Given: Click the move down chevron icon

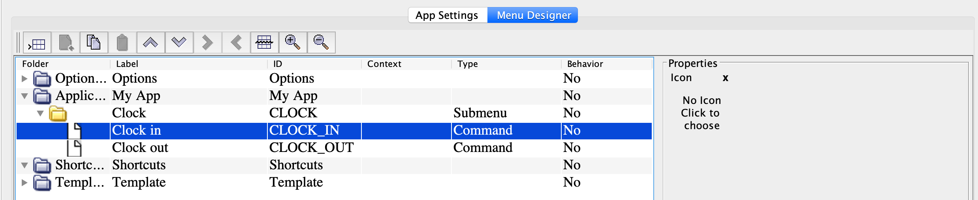Looking at the screenshot, I should pos(179,43).
